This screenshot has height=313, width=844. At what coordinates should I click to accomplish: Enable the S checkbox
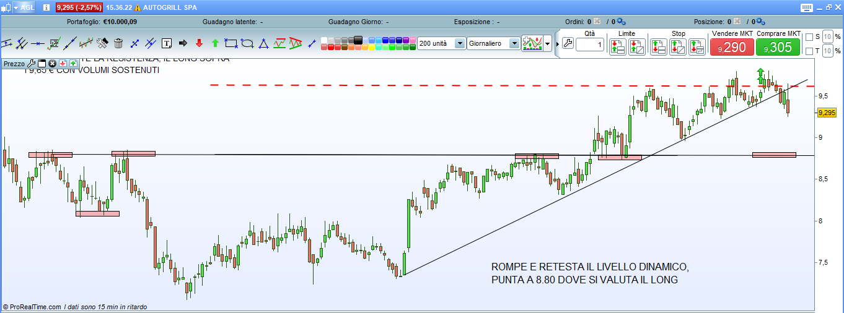(809, 36)
